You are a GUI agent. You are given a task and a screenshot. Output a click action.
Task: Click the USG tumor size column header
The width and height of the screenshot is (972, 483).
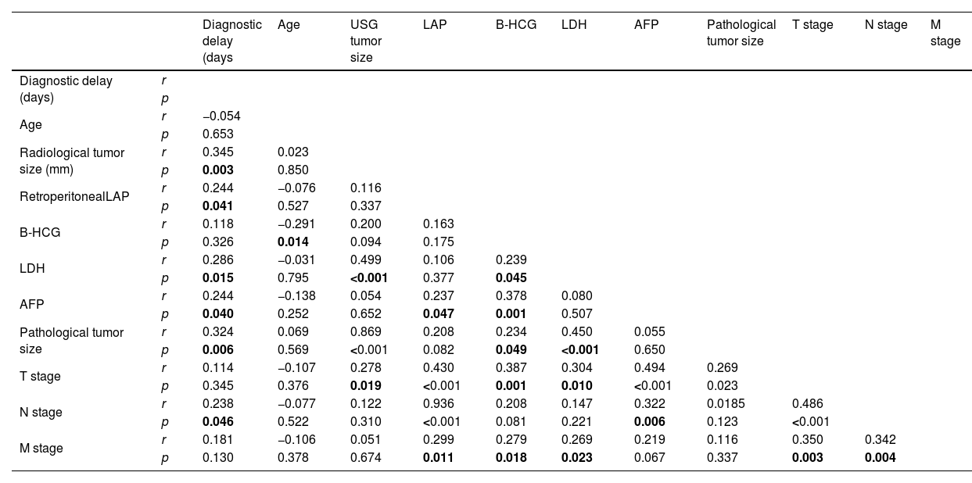(365, 41)
